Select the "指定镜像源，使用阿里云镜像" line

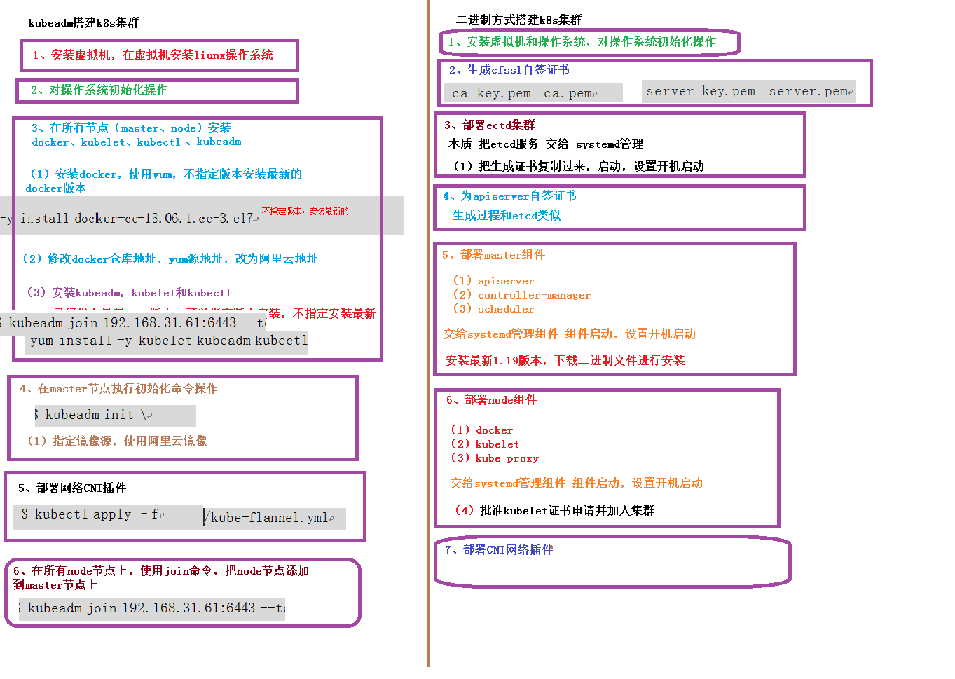click(x=117, y=441)
